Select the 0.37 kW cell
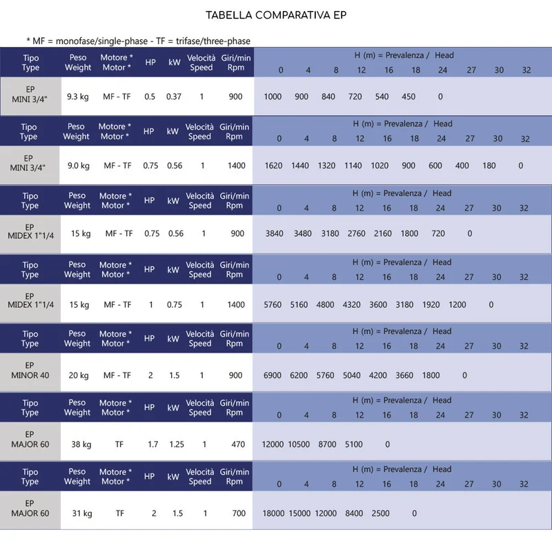This screenshot has width=552, height=552. (174, 97)
